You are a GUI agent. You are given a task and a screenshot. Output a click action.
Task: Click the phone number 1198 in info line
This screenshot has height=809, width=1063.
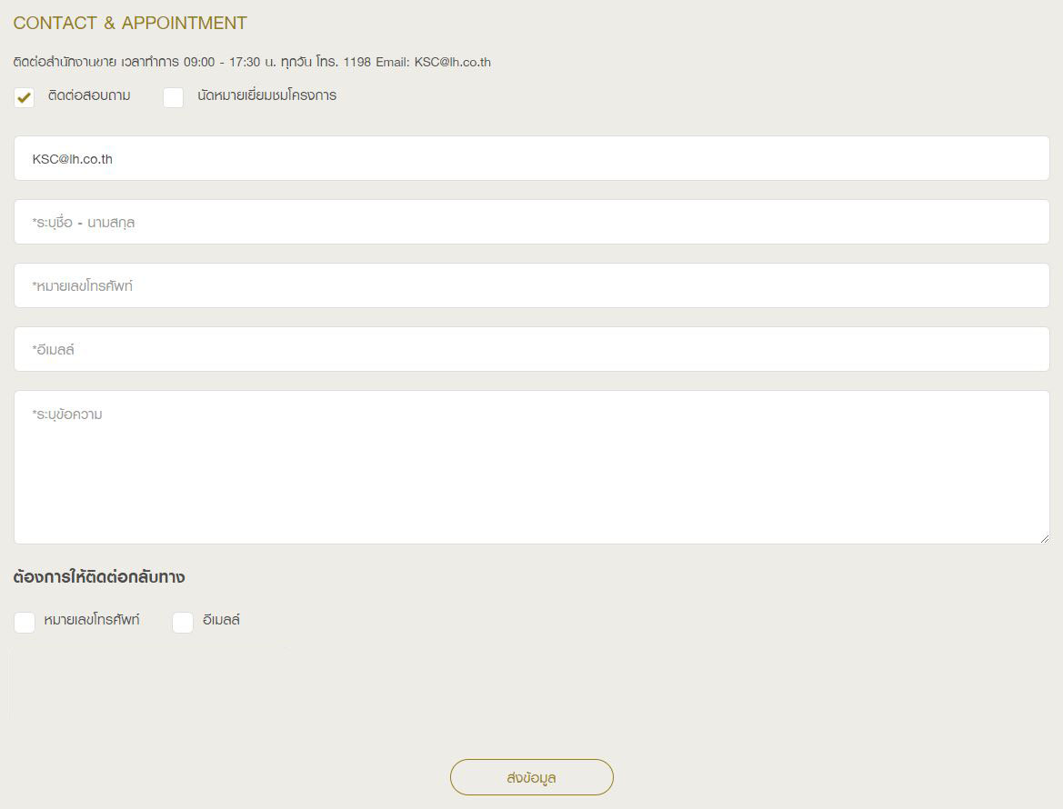(356, 63)
